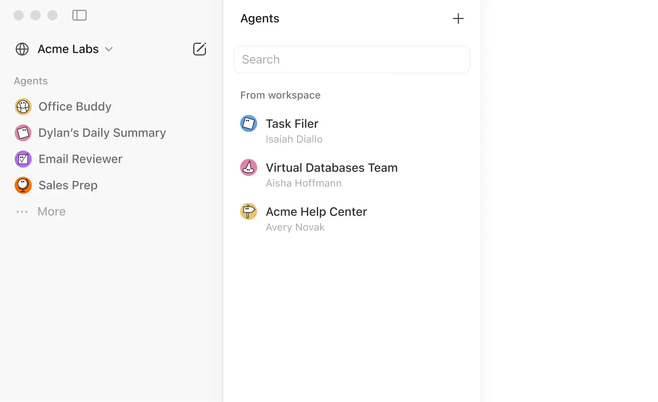Screen dimensions: 658x402
Task: Select Email Reviewer in the sidebar
Action: pyautogui.click(x=80, y=159)
